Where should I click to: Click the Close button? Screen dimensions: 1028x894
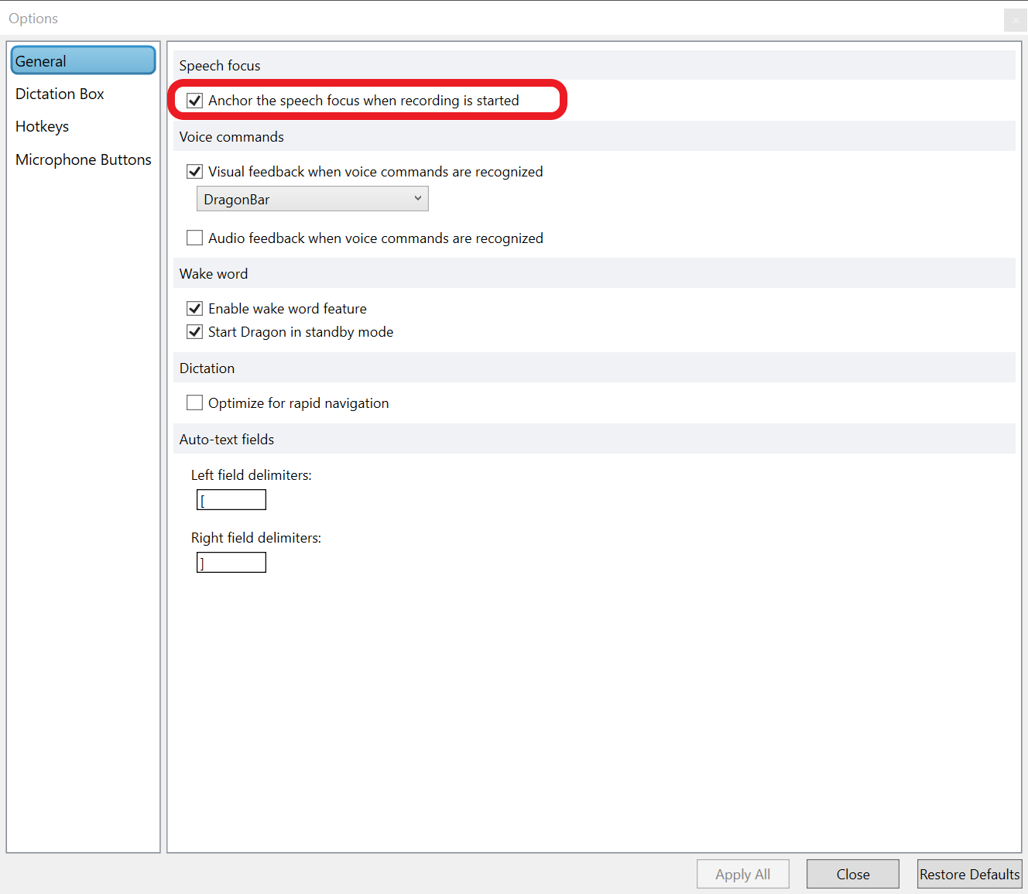pos(852,874)
